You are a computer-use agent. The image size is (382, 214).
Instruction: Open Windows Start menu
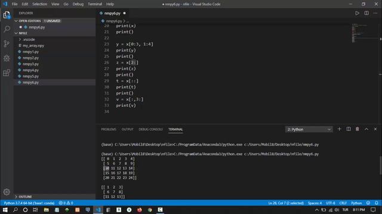tap(5, 210)
